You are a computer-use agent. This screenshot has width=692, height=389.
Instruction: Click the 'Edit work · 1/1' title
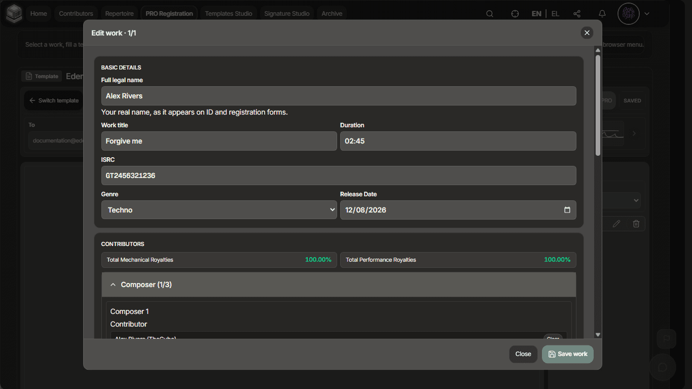[114, 33]
